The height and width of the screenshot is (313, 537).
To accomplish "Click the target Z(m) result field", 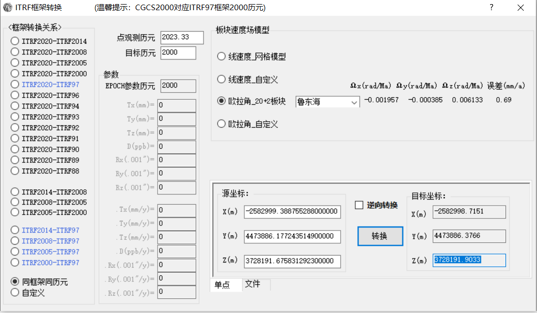I will [x=469, y=260].
